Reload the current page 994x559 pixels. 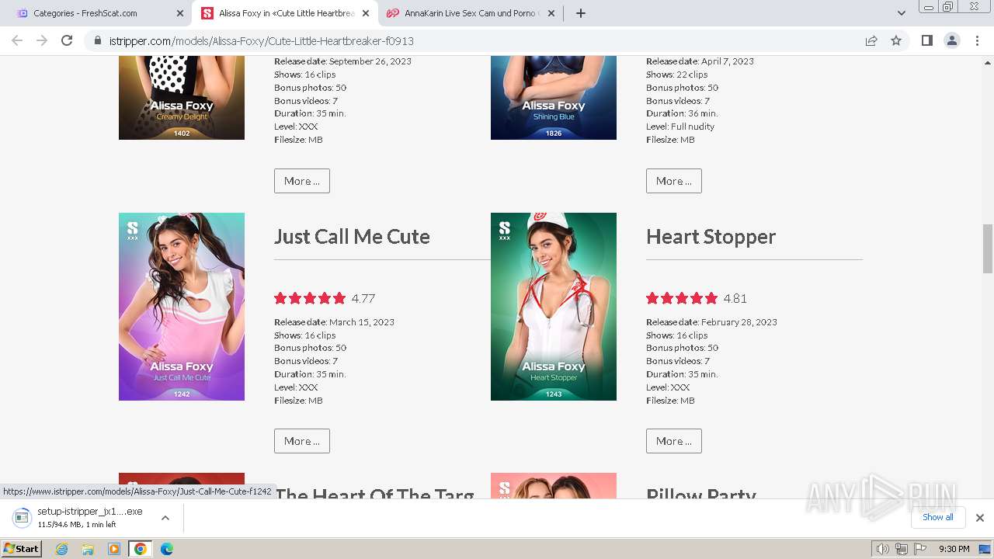67,40
